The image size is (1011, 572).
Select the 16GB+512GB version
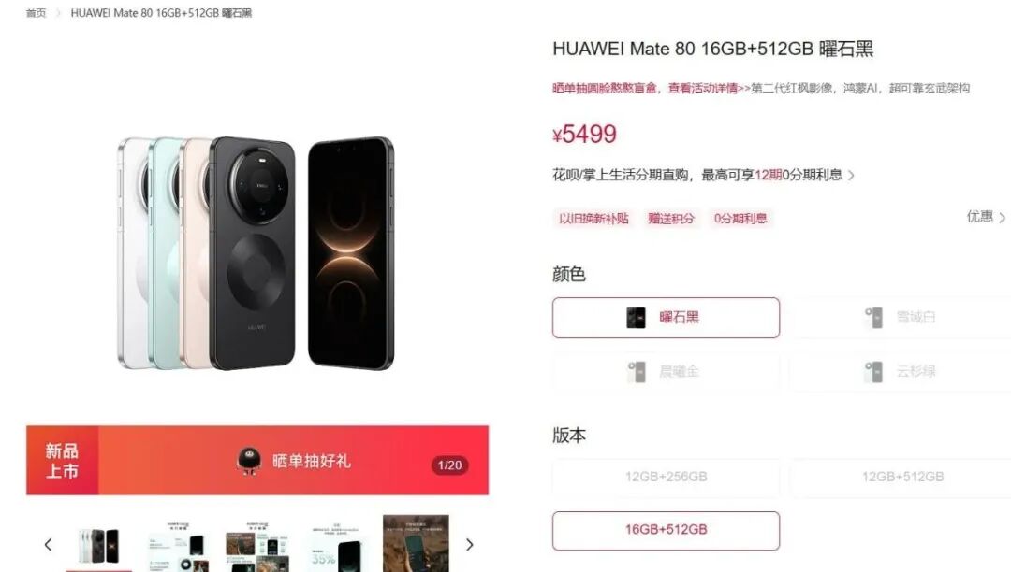[666, 530]
